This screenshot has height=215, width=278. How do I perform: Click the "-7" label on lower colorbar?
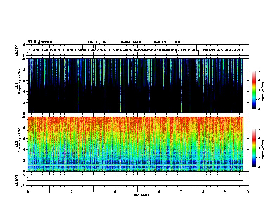259,167
